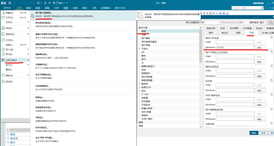Click the help icon beside 部件文件目录
The height and width of the screenshot is (146, 274).
pos(272,37)
